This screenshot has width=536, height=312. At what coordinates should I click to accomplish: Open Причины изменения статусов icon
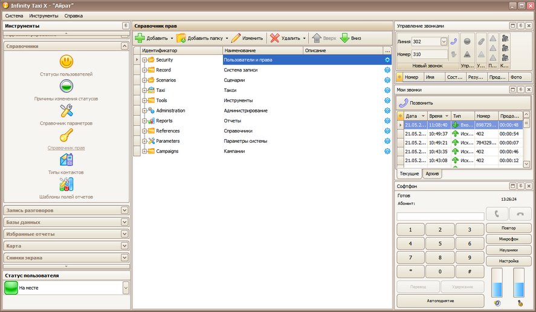click(x=66, y=86)
